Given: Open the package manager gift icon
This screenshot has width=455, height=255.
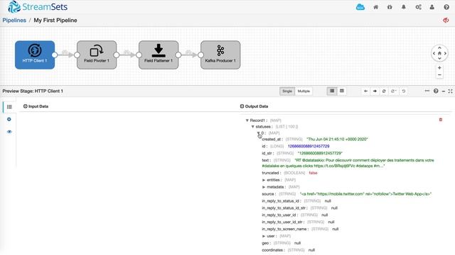Looking at the screenshot, I should 390,7.
